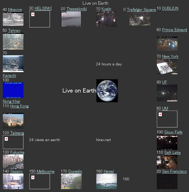Click the broken HELSINKI webcam image
Image resolution: width=189 pixels, height=192 pixels.
pyautogui.click(x=39, y=19)
